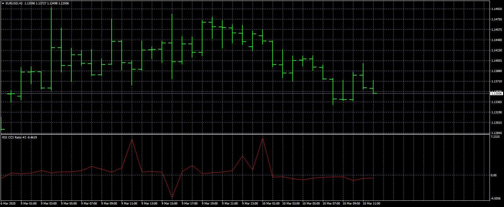504x207 pixels.
Task: Click the 10 Mar 07:00 time label
Action: pyautogui.click(x=331, y=204)
